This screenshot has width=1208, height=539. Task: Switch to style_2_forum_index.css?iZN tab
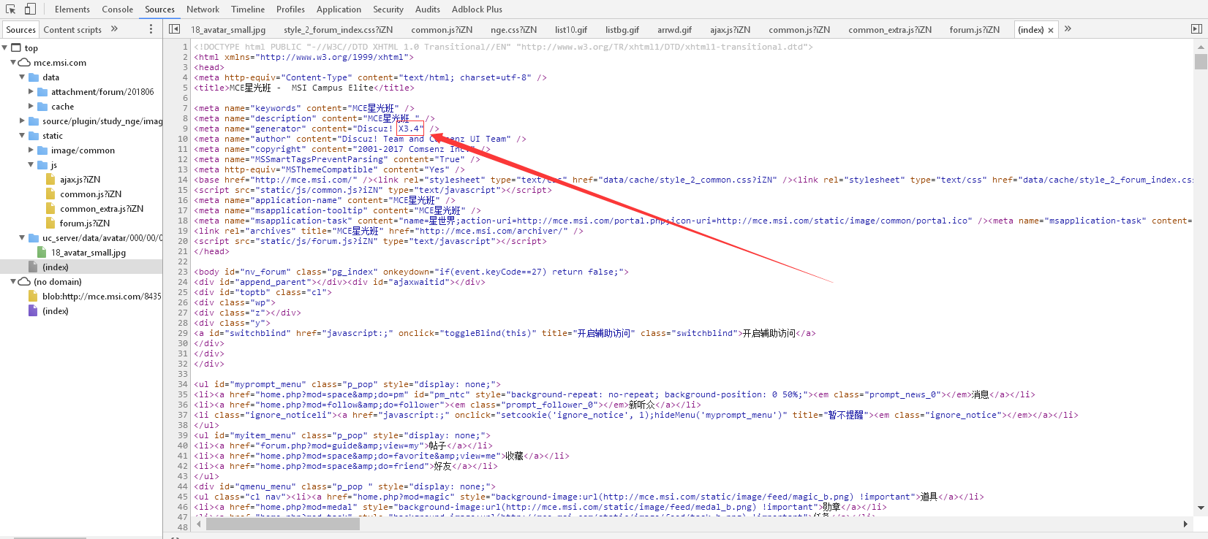339,30
